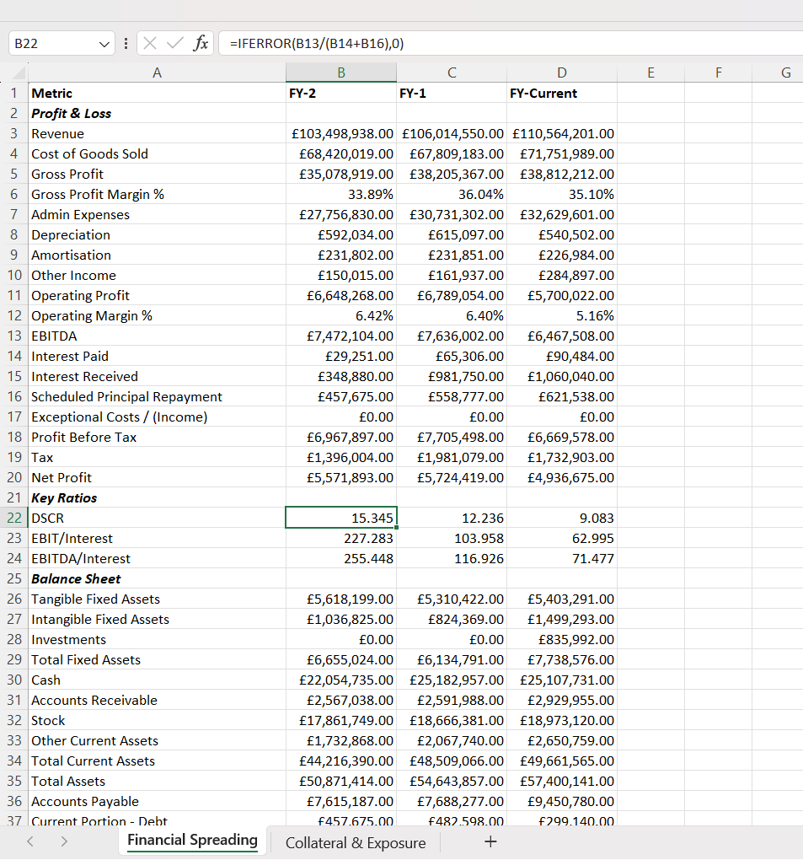Click the Insert Function fx icon
This screenshot has height=860, width=803.
(201, 43)
